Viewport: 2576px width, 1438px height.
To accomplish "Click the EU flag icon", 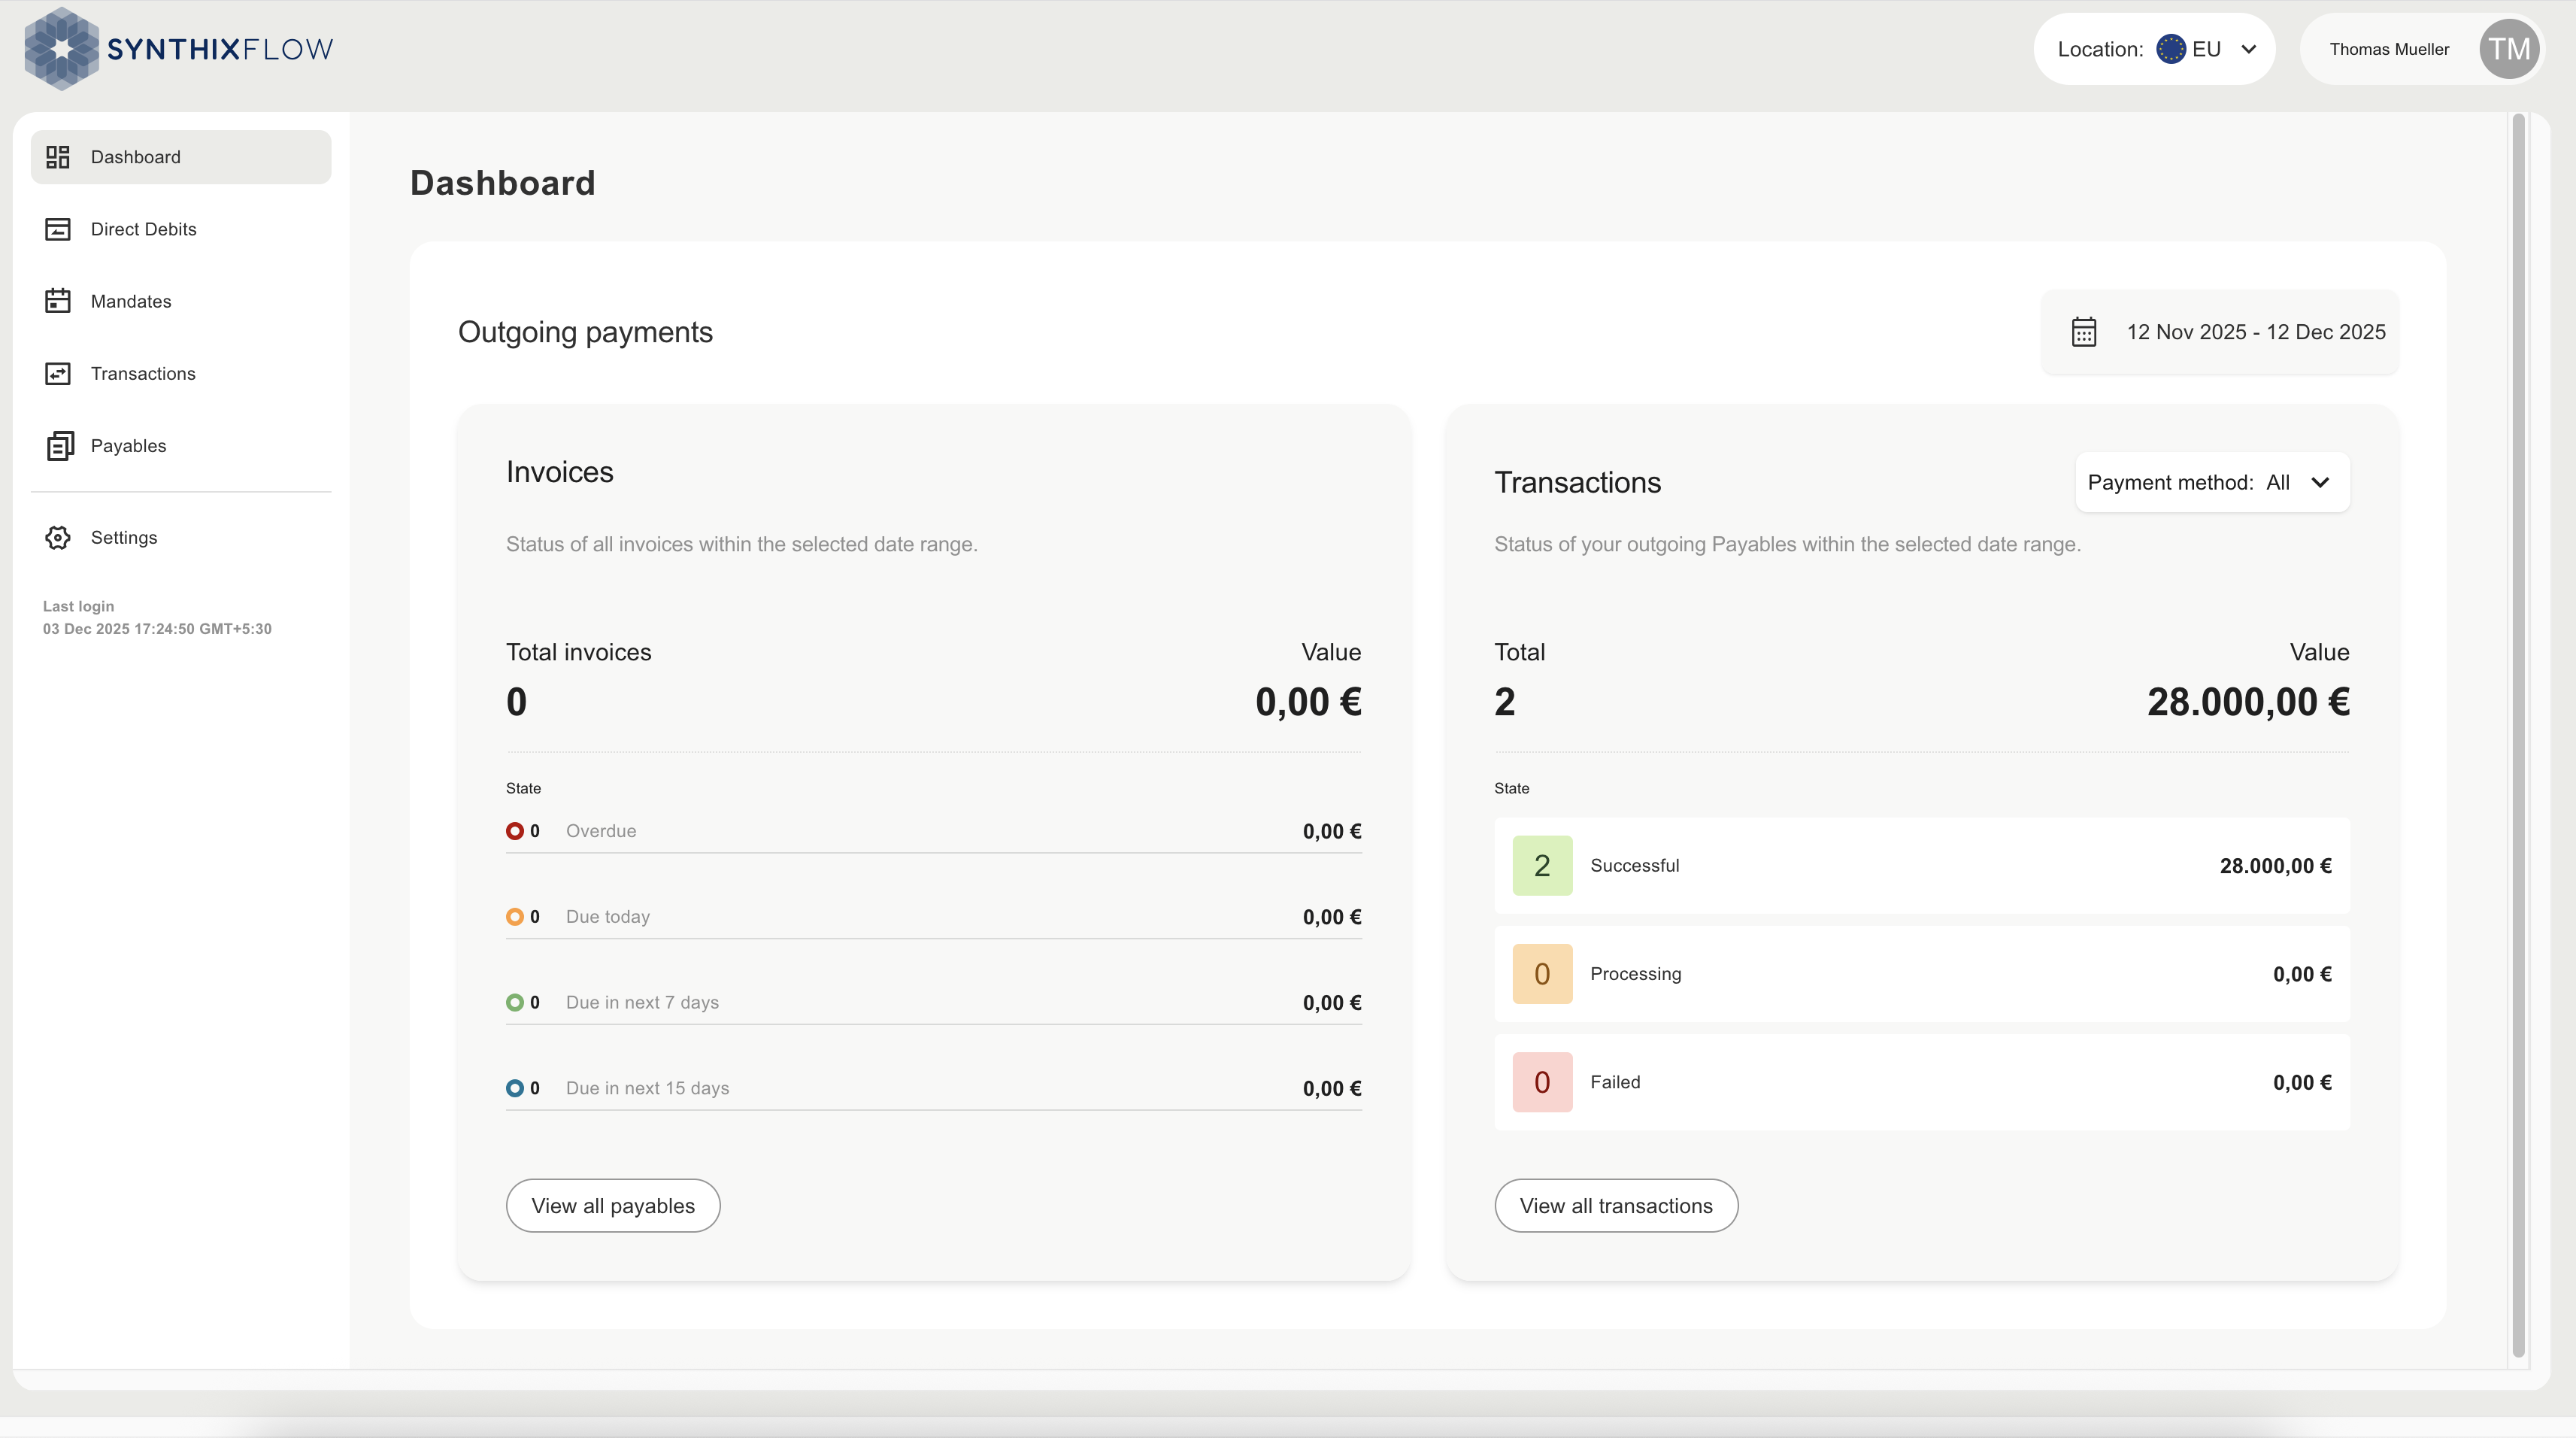I will pyautogui.click(x=2170, y=49).
